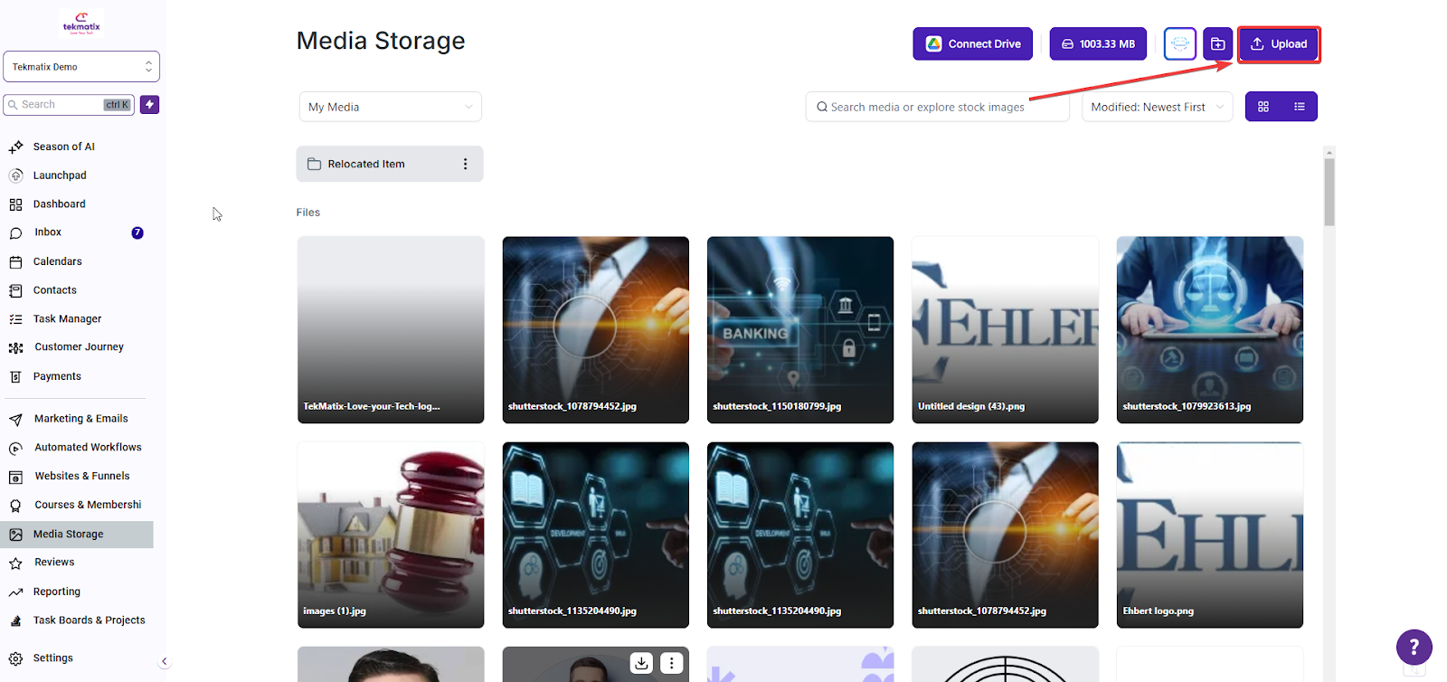
Task: Click the Task Boards & Projects icon
Action: (15, 621)
